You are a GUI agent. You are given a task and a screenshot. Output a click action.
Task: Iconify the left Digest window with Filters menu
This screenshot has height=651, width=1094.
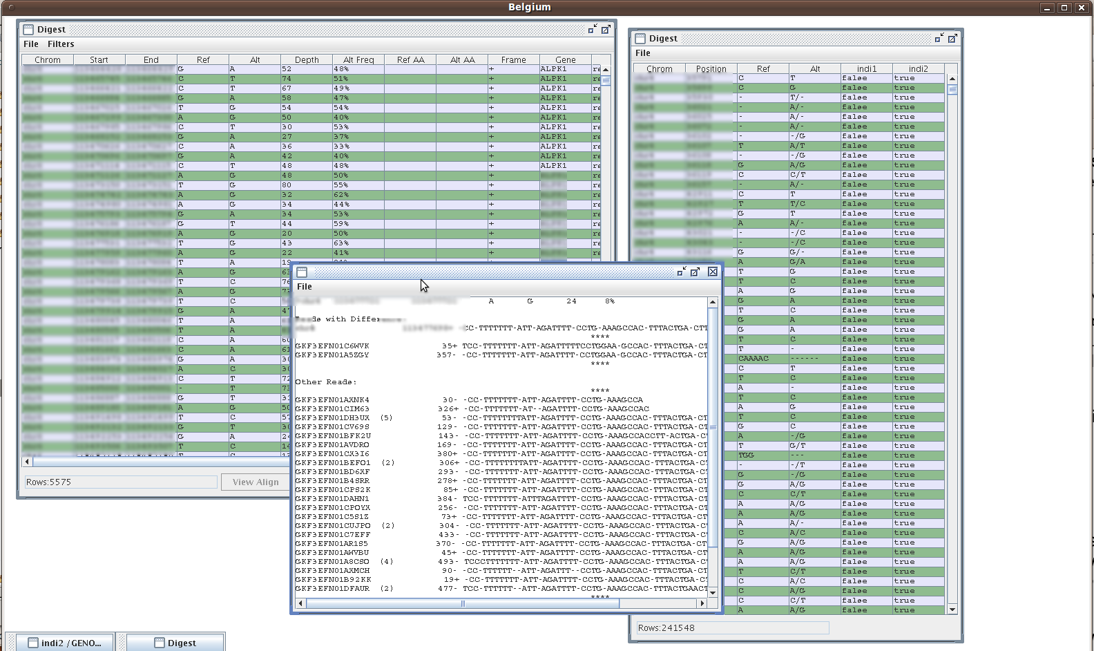[x=592, y=29]
